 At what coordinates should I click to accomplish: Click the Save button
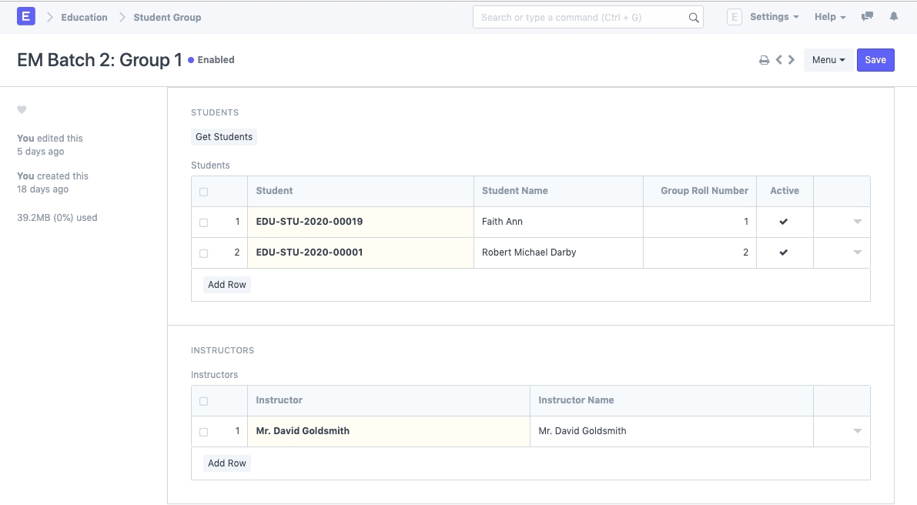[875, 60]
